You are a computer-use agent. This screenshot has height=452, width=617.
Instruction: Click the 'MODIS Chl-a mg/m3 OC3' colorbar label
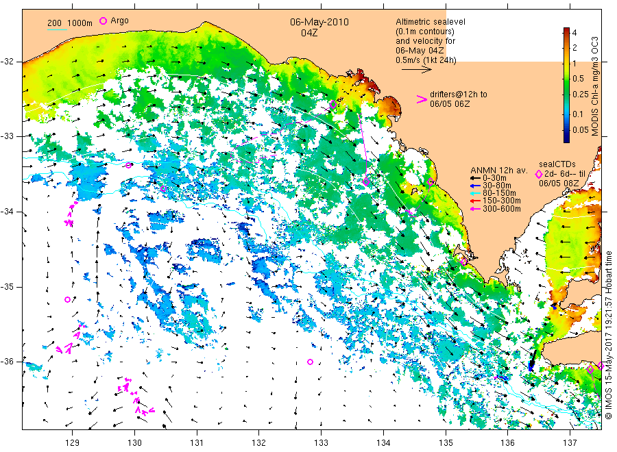coord(595,86)
